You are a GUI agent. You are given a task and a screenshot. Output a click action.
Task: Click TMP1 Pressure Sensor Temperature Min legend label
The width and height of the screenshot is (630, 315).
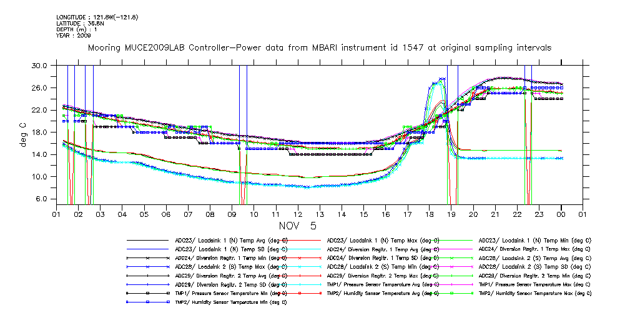[x=230, y=292]
